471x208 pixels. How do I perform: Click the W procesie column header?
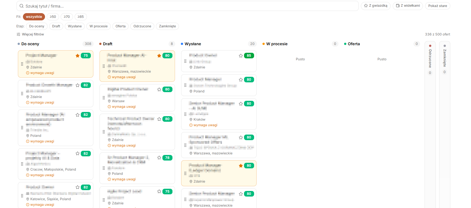pyautogui.click(x=277, y=44)
